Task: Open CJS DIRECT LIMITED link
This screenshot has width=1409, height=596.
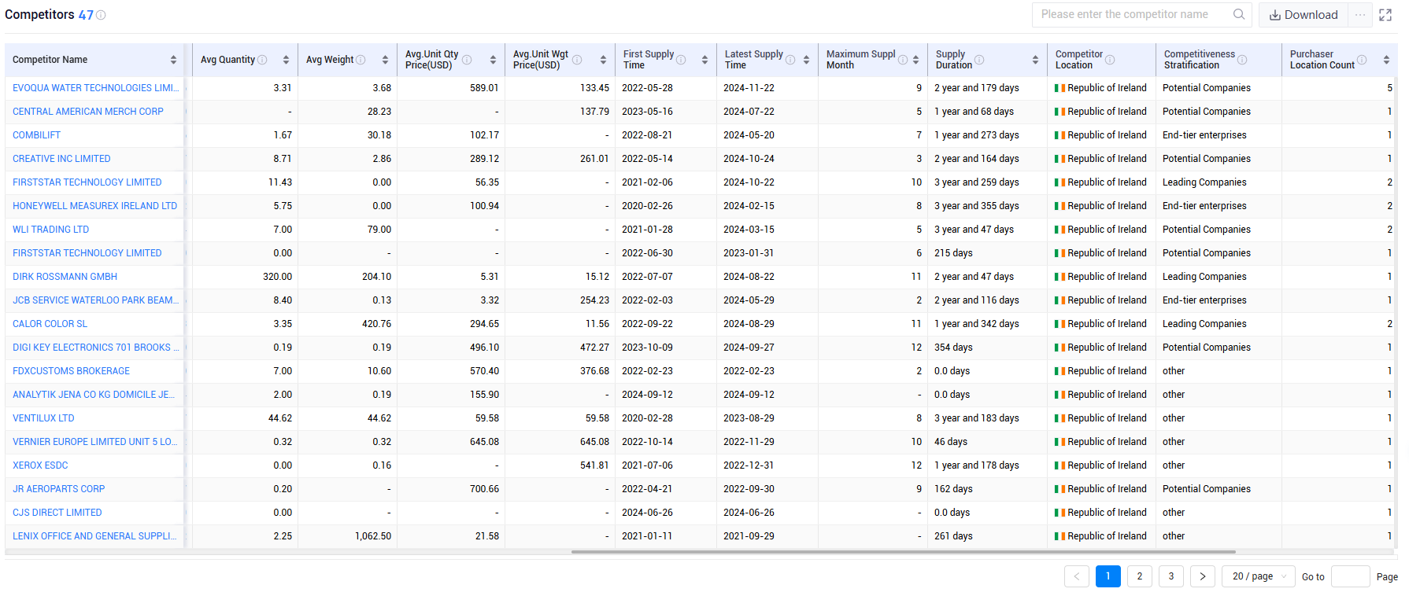Action: pyautogui.click(x=57, y=513)
